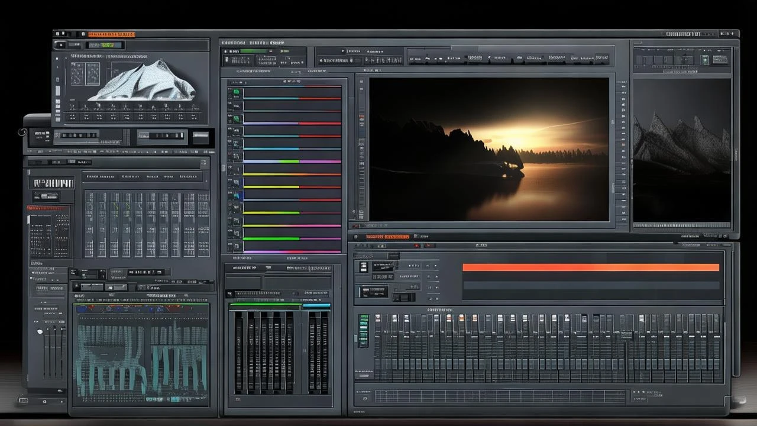Click the green icon on the first track

tap(237, 93)
